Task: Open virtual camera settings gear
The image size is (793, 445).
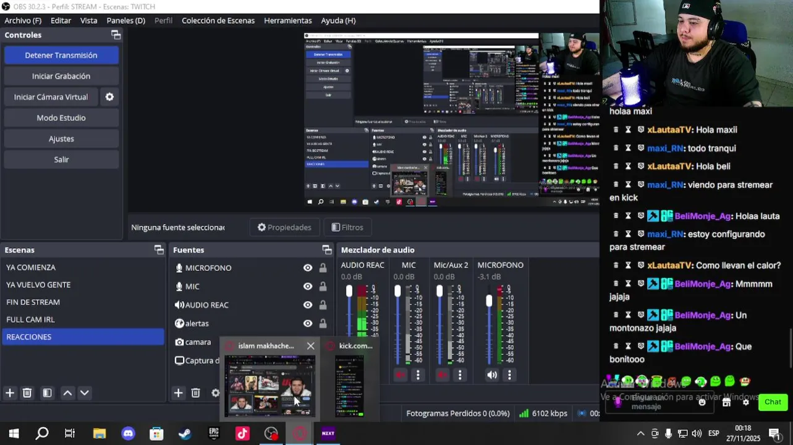Action: (x=109, y=97)
